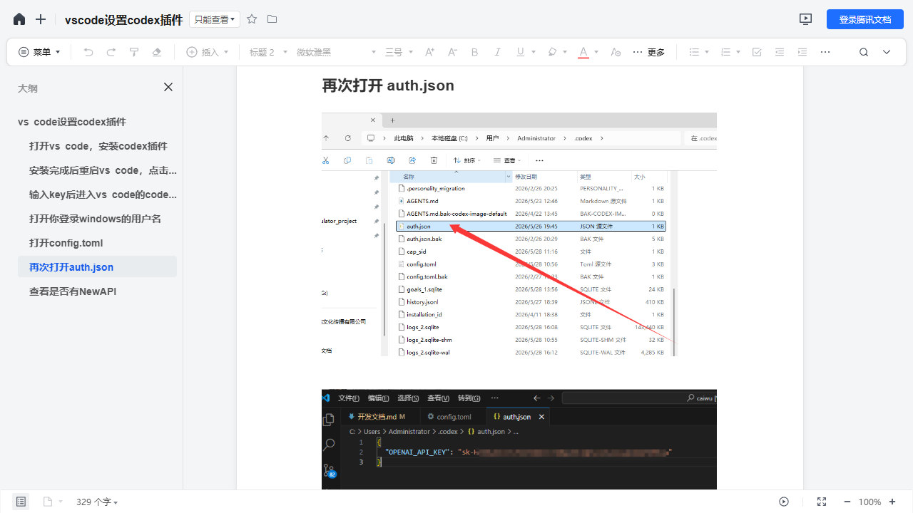Expand font color options arrow
This screenshot has width=913, height=513.
click(x=596, y=52)
